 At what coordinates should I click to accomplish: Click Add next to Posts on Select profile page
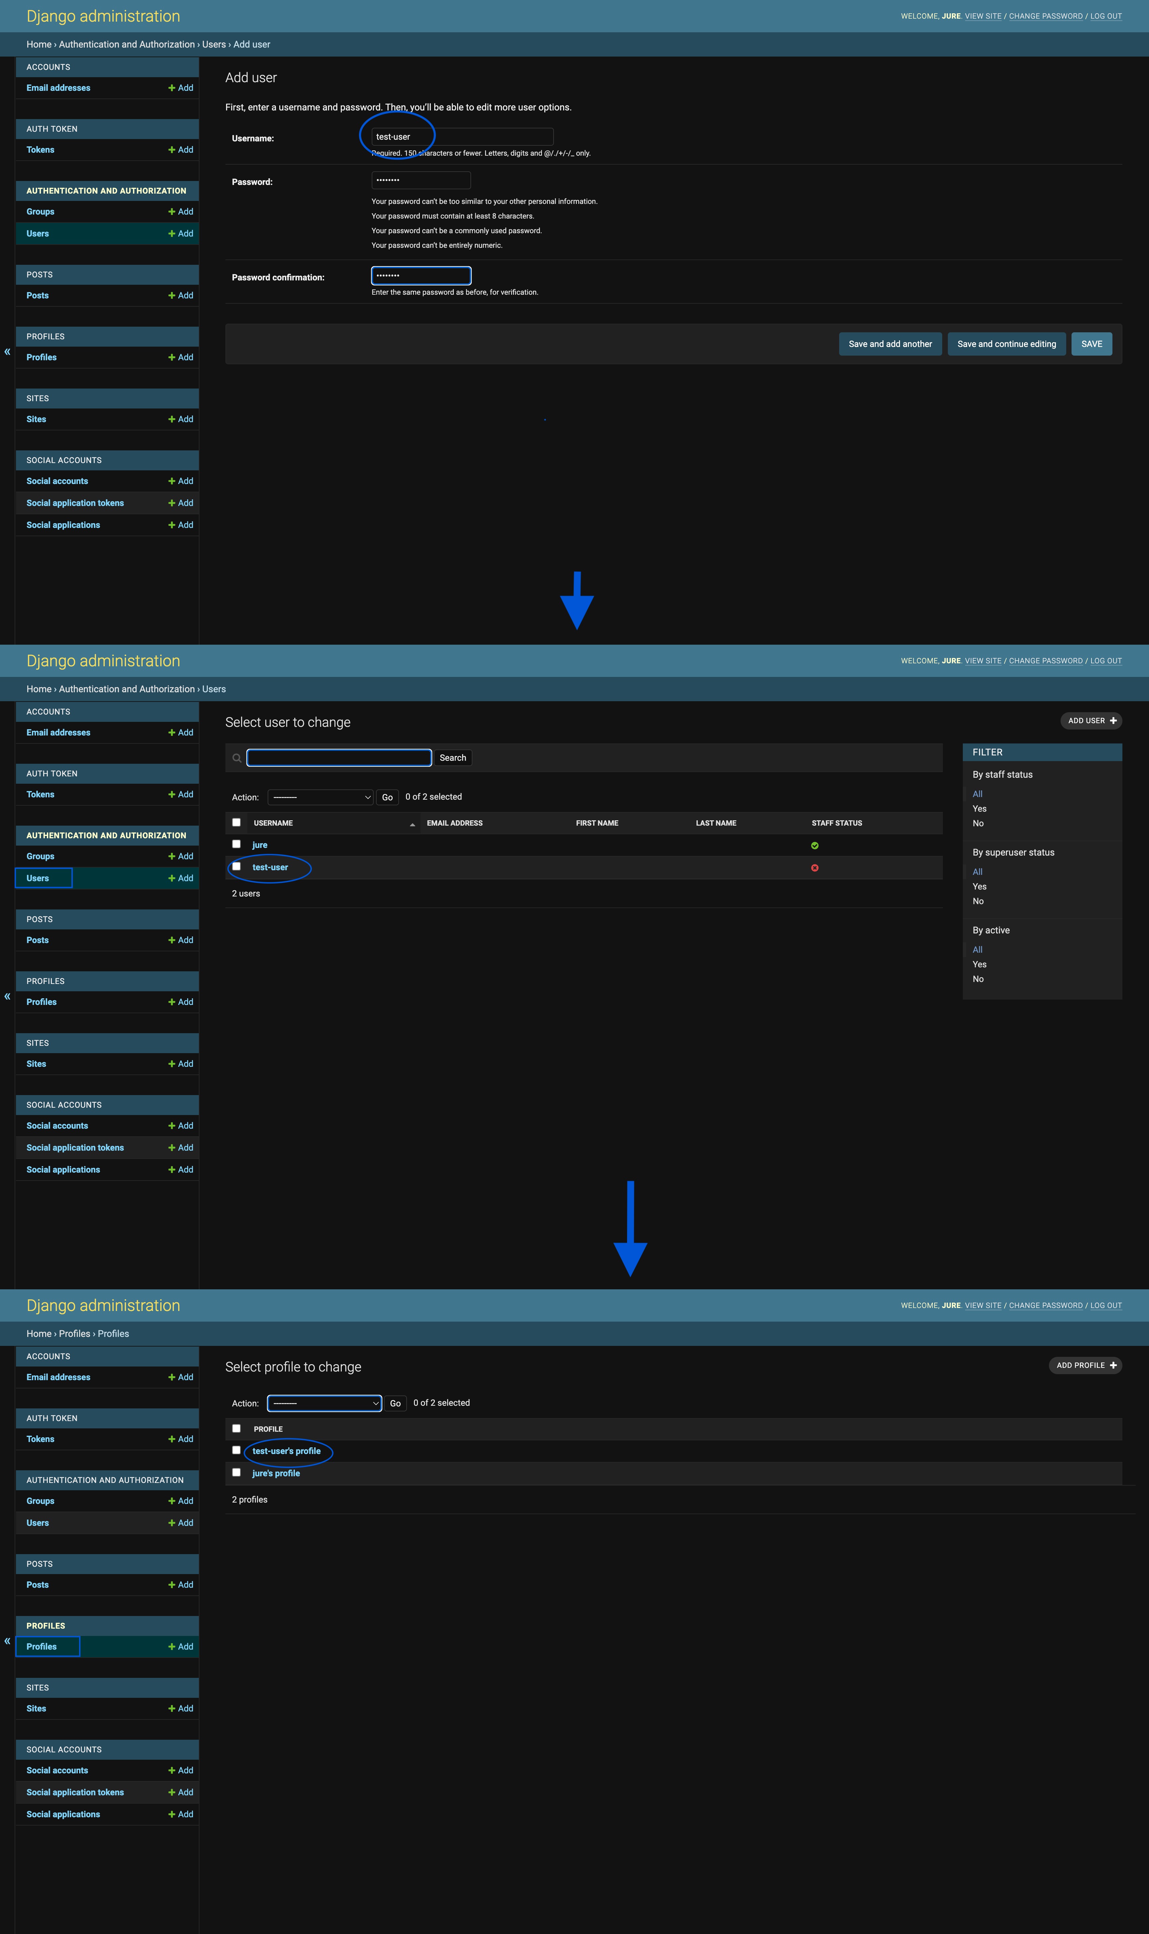pos(181,1585)
